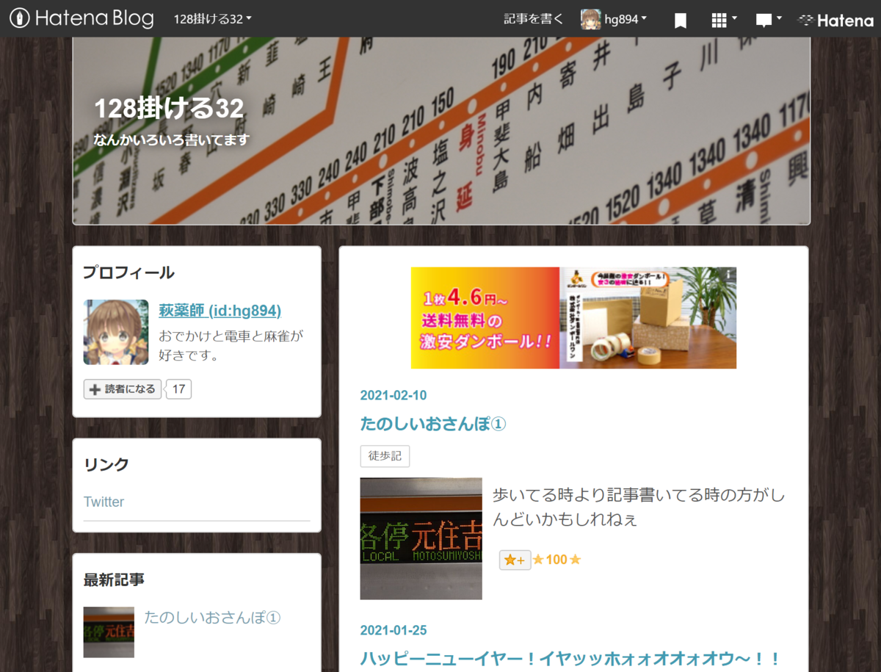
Task: Click 記事を書く to write a post
Action: click(534, 19)
